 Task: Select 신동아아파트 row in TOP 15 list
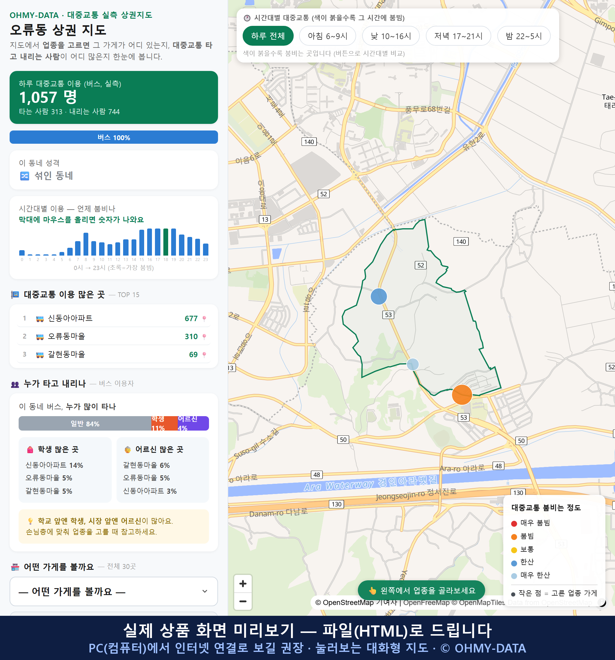(114, 318)
